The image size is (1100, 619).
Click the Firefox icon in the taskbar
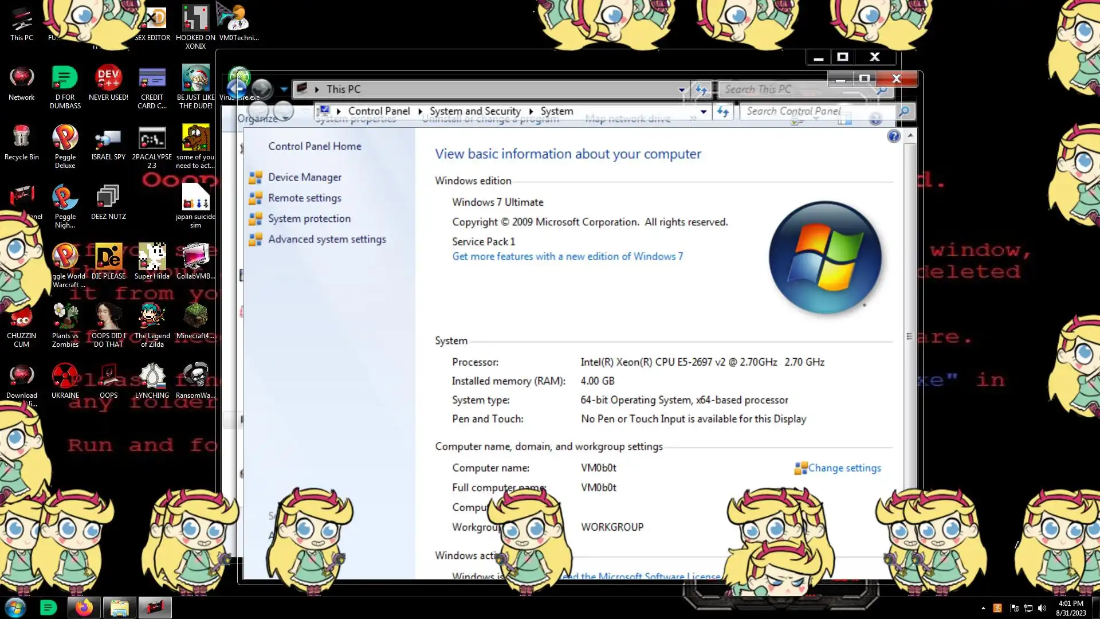[x=84, y=608]
